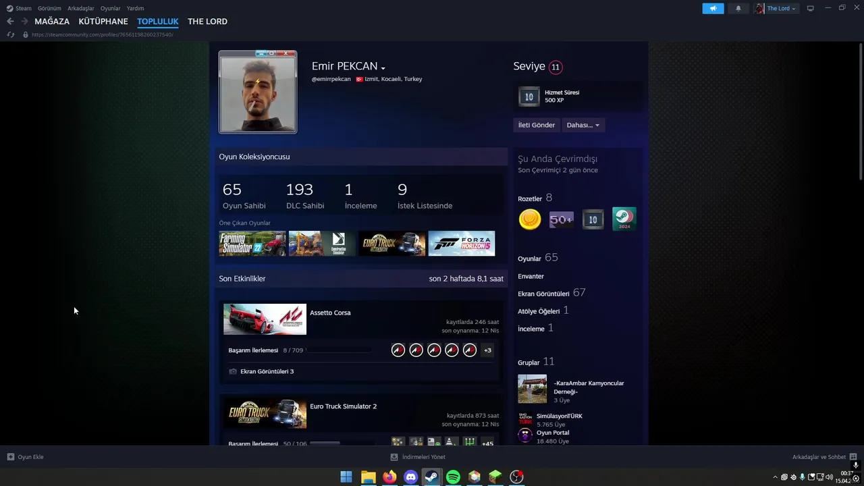Switch to the TOPLULUK tab
864x486 pixels.
158,22
